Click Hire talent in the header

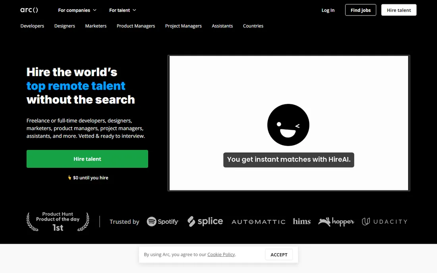398,10
